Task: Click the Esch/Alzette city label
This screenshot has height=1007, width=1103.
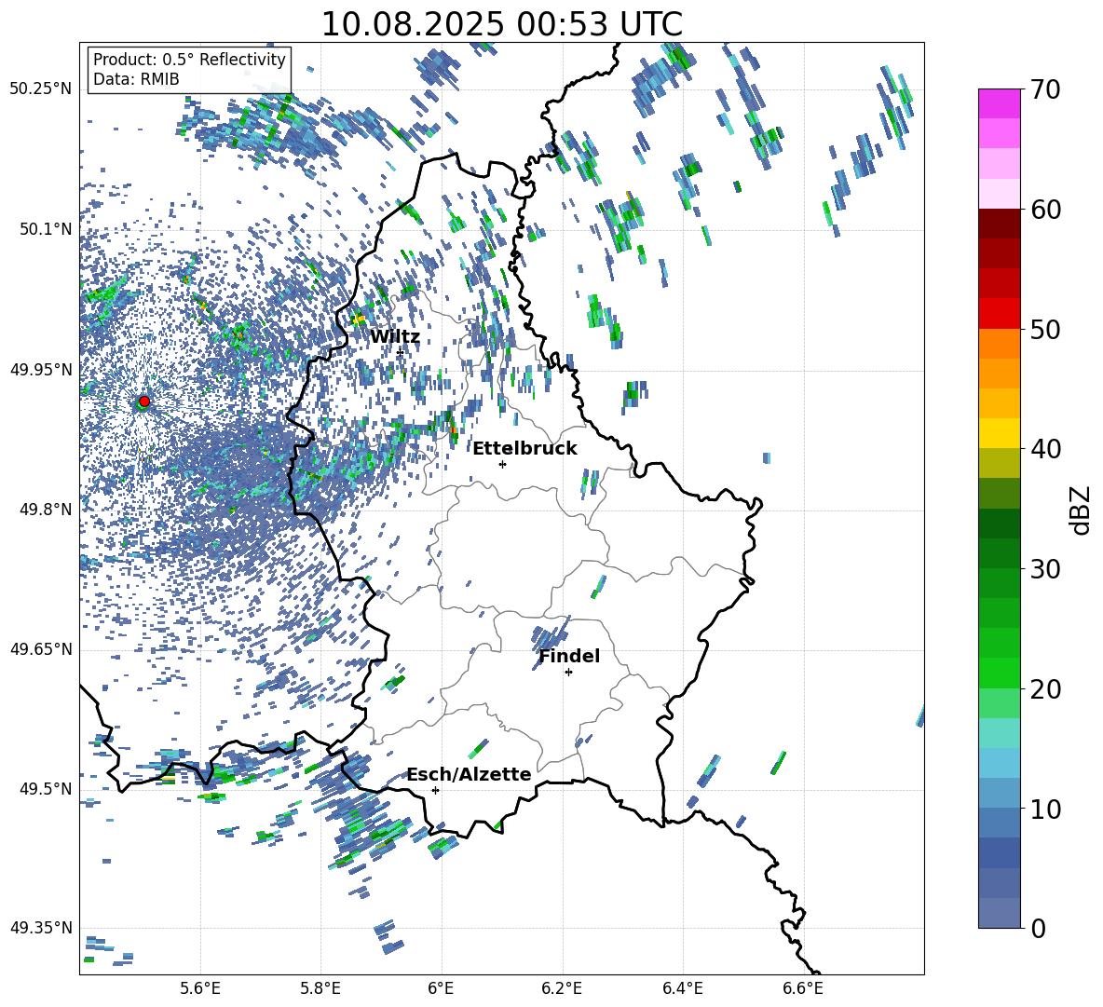Action: click(469, 774)
